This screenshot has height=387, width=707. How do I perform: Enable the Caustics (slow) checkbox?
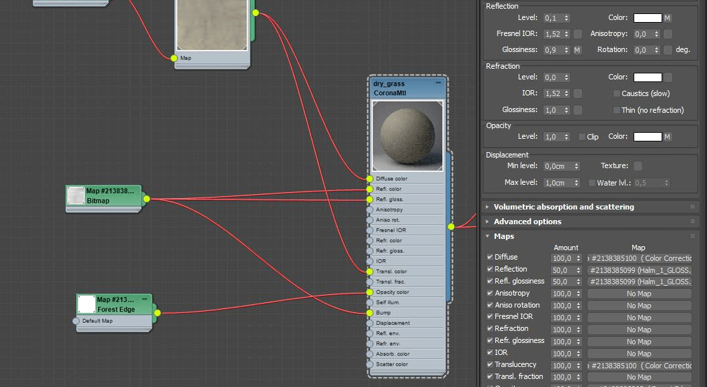[616, 94]
